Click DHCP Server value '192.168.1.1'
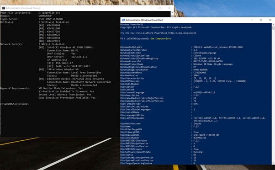 pos(79,57)
